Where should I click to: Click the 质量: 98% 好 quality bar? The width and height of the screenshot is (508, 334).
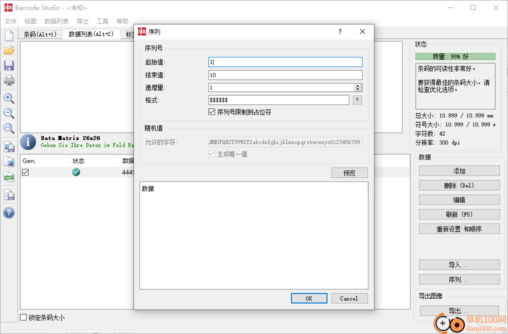(x=455, y=56)
